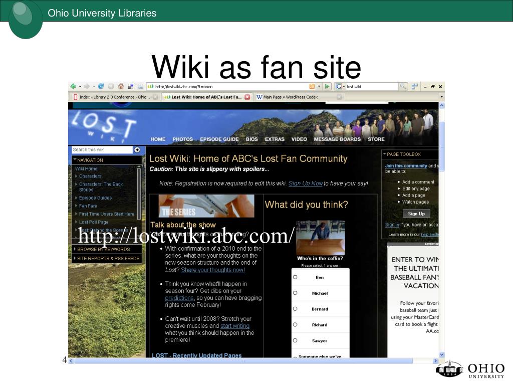Click the browser Back arrow button
Screen dimensions: 513x385
(73, 86)
